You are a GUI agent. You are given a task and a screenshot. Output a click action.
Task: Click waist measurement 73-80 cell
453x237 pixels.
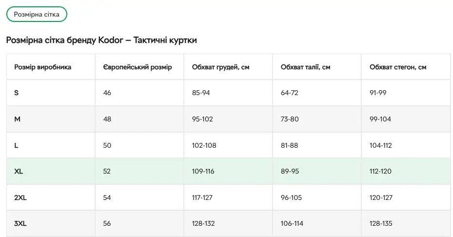[x=290, y=119]
